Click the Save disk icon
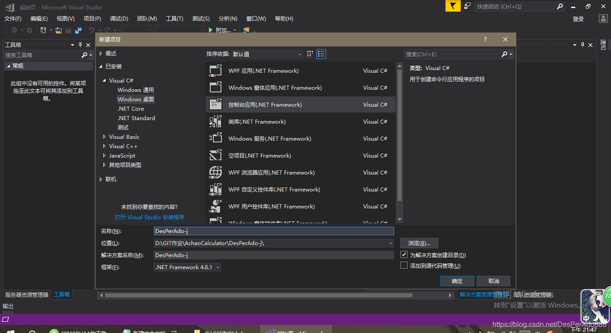This screenshot has width=611, height=333. pyautogui.click(x=68, y=30)
